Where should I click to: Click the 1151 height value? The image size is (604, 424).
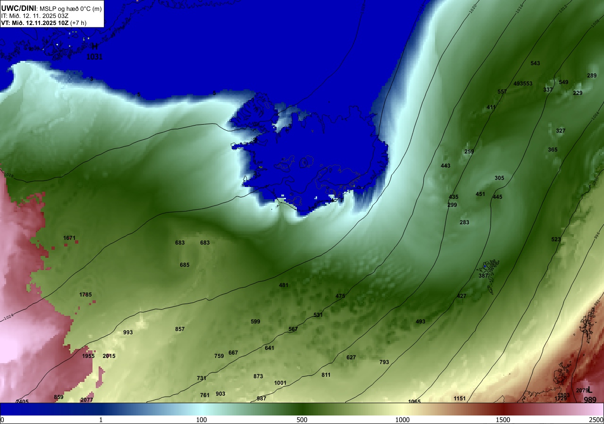(460, 399)
